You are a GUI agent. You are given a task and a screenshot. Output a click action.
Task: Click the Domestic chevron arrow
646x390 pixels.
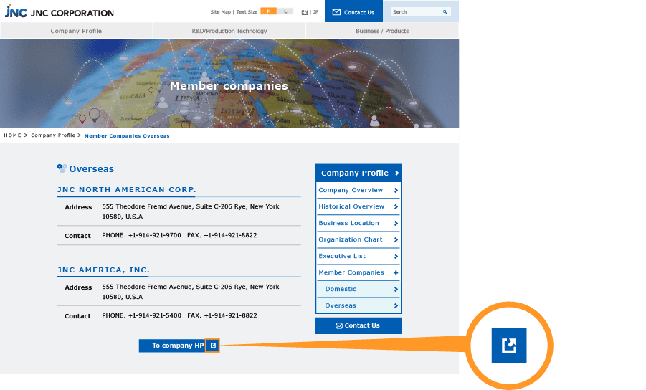click(396, 289)
